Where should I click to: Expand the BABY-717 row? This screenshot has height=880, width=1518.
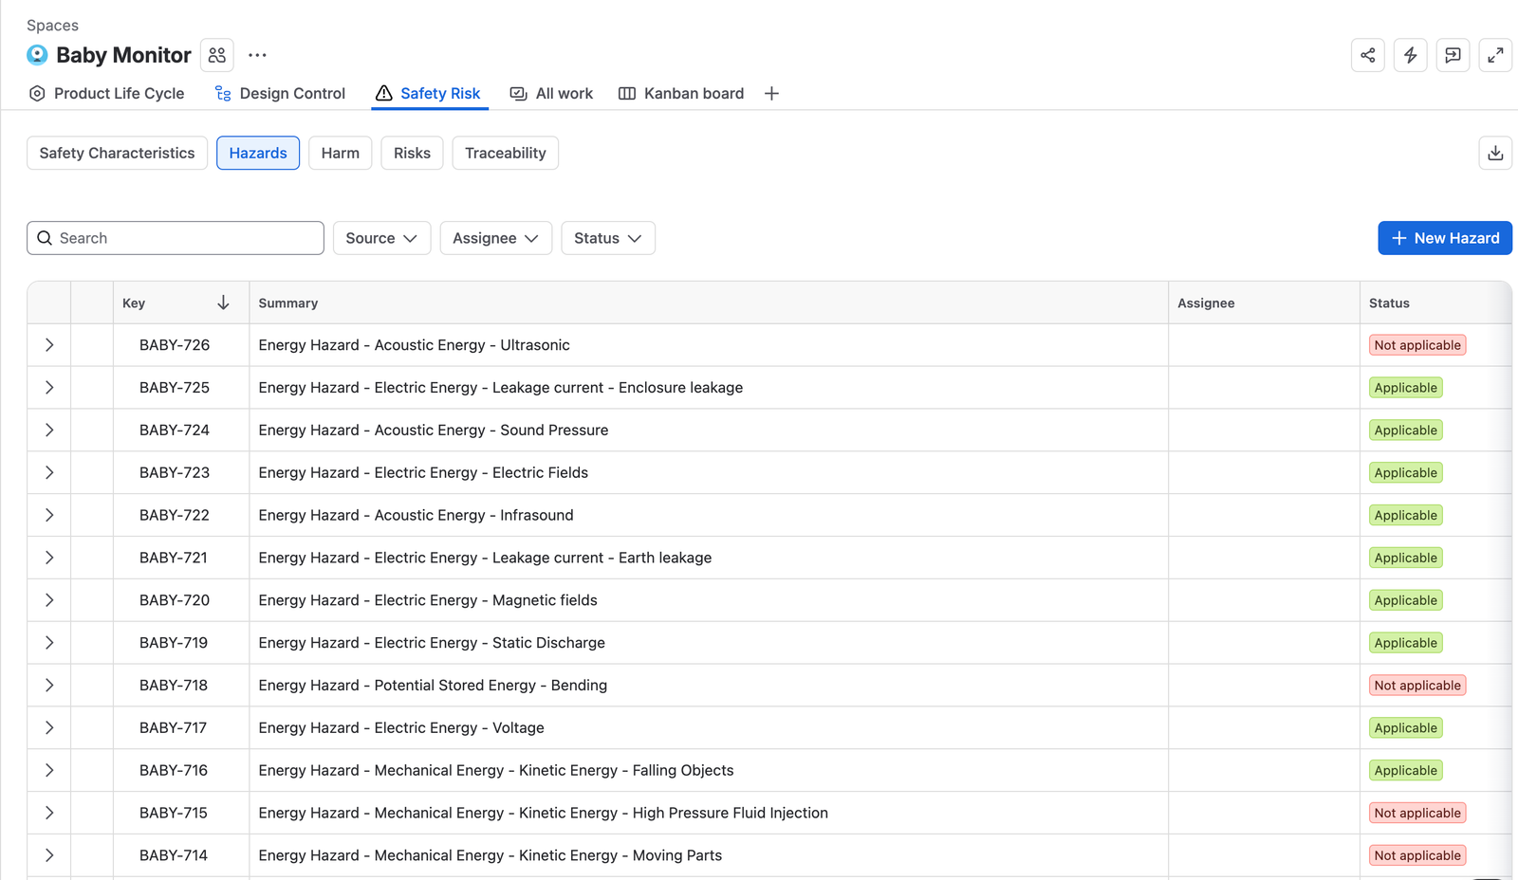(49, 727)
